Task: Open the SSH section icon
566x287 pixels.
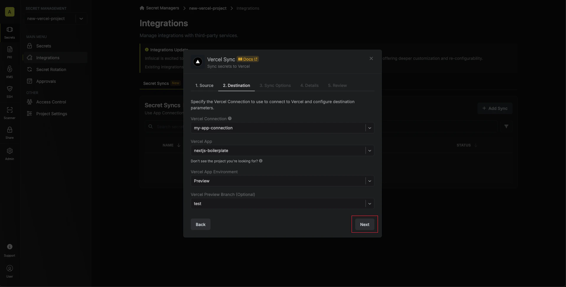Action: (x=9, y=89)
